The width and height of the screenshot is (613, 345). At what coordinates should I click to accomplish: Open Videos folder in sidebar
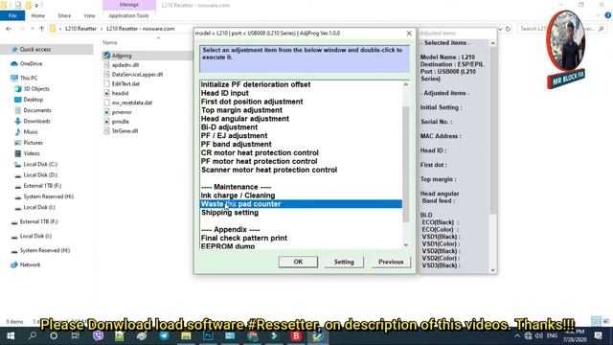(32, 153)
